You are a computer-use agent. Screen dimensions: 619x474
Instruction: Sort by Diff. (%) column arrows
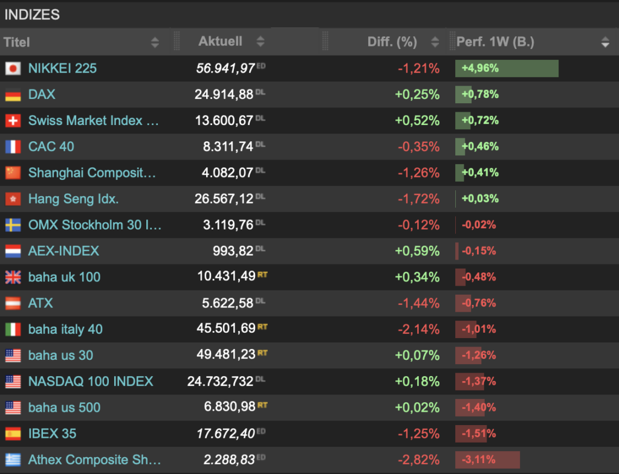[x=435, y=42]
